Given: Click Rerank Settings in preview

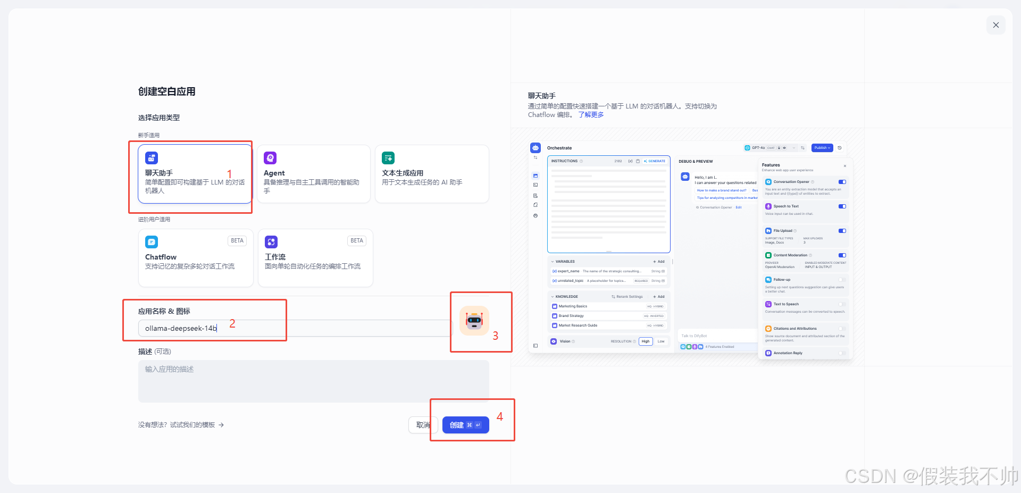Looking at the screenshot, I should click(627, 297).
